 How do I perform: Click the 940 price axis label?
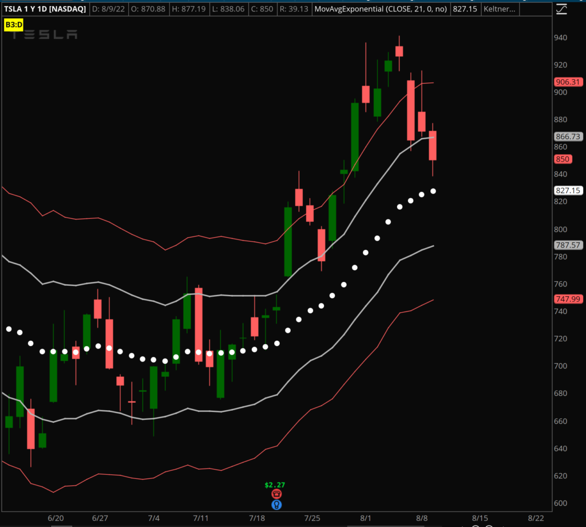pyautogui.click(x=561, y=38)
